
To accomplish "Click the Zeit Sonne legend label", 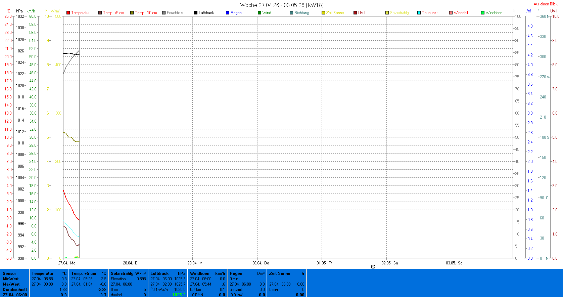I will (335, 13).
